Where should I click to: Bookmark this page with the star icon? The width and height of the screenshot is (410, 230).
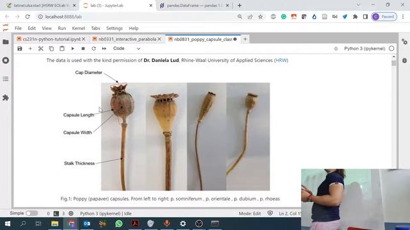261,17
